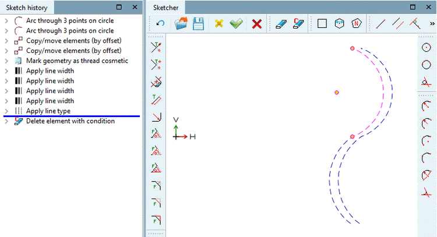Expand Mark geometry as thread cosmetic entry
Screen dimensions: 437x237
click(6, 61)
